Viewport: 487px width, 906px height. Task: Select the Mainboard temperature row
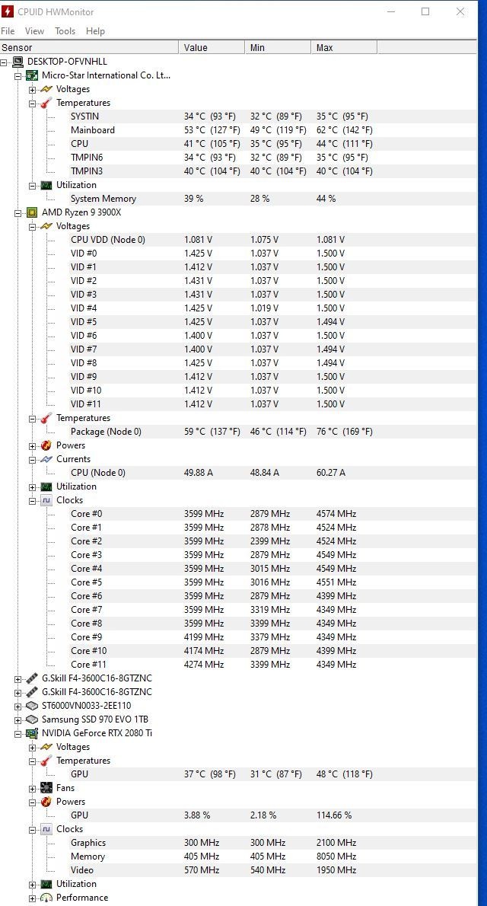[x=272, y=130]
